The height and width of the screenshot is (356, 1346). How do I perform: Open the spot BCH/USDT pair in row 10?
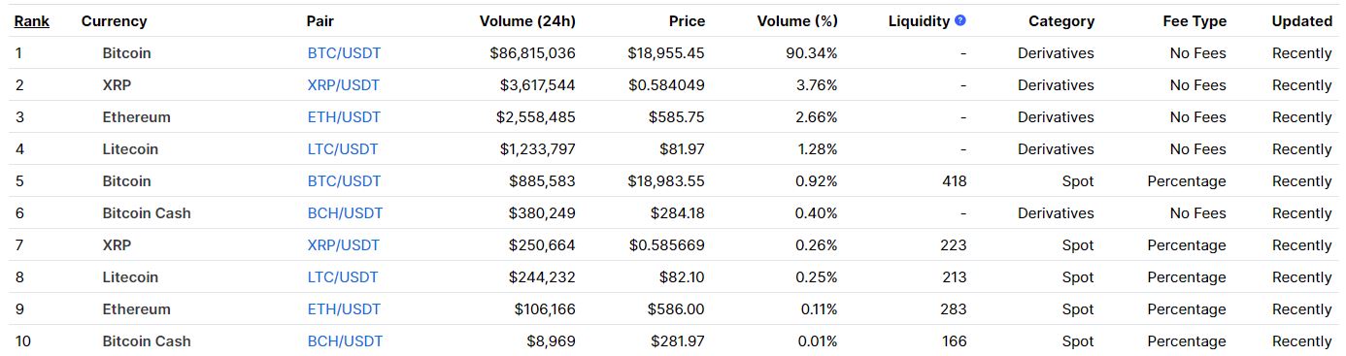tap(345, 341)
